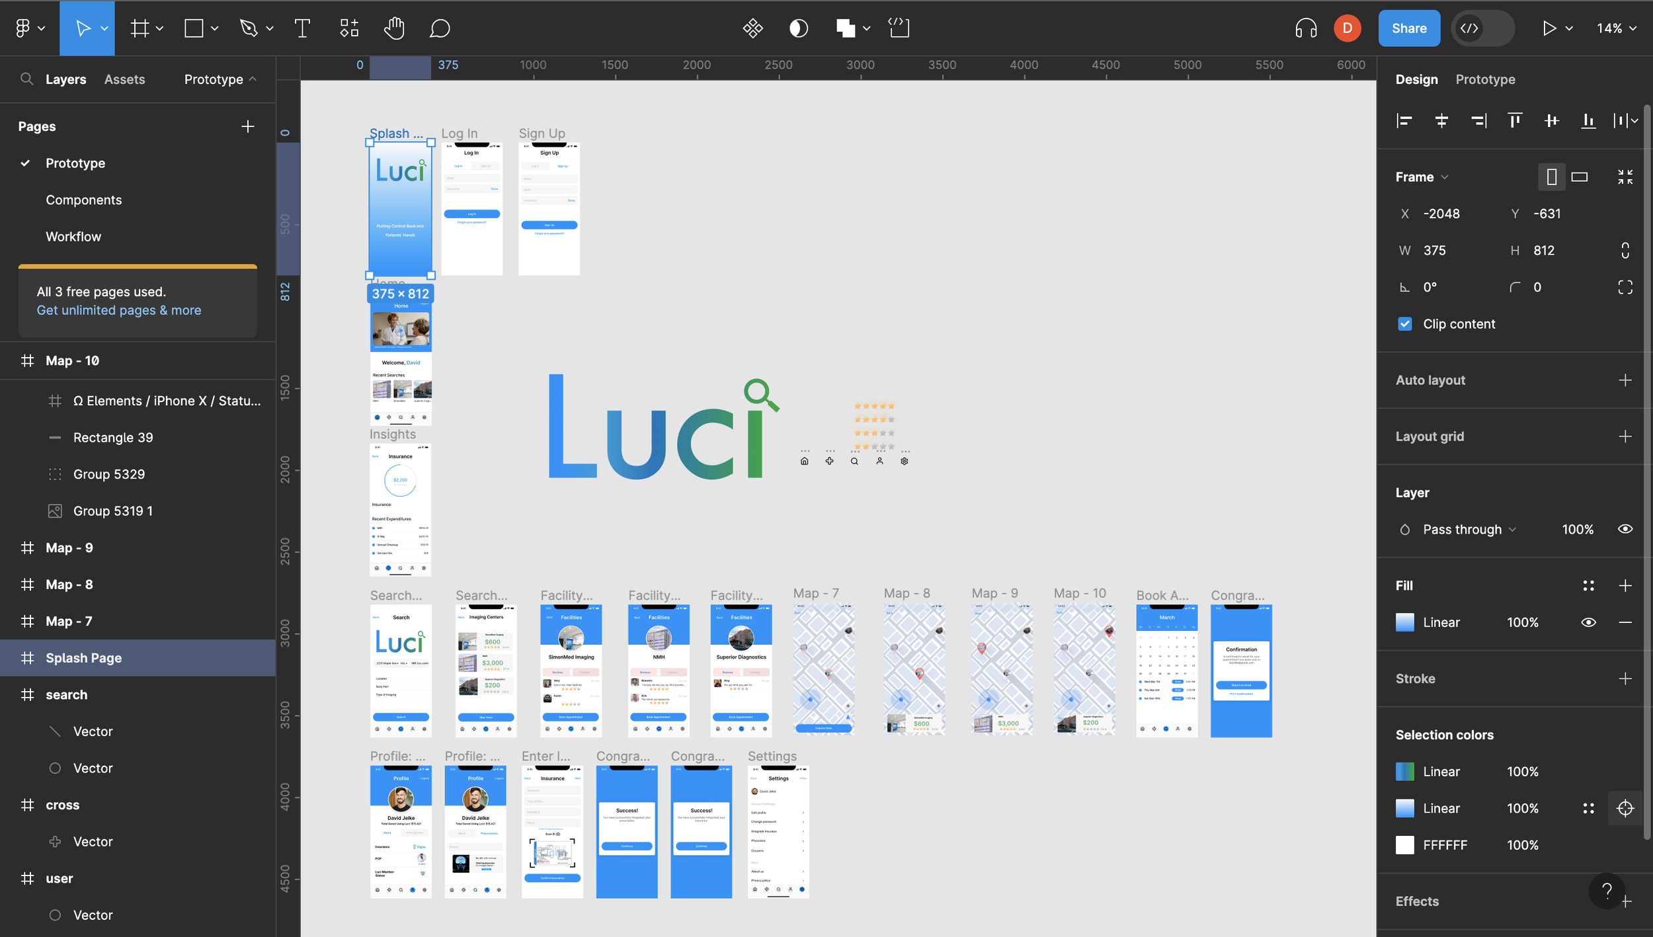1653x937 pixels.
Task: Click the FFFFFF selection color swatch
Action: (1404, 845)
